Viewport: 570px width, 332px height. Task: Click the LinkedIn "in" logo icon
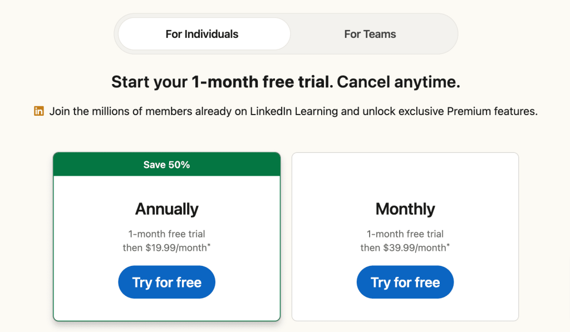(x=39, y=111)
